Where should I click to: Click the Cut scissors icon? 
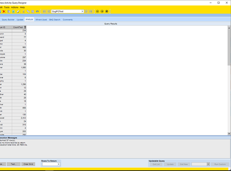coord(24,11)
